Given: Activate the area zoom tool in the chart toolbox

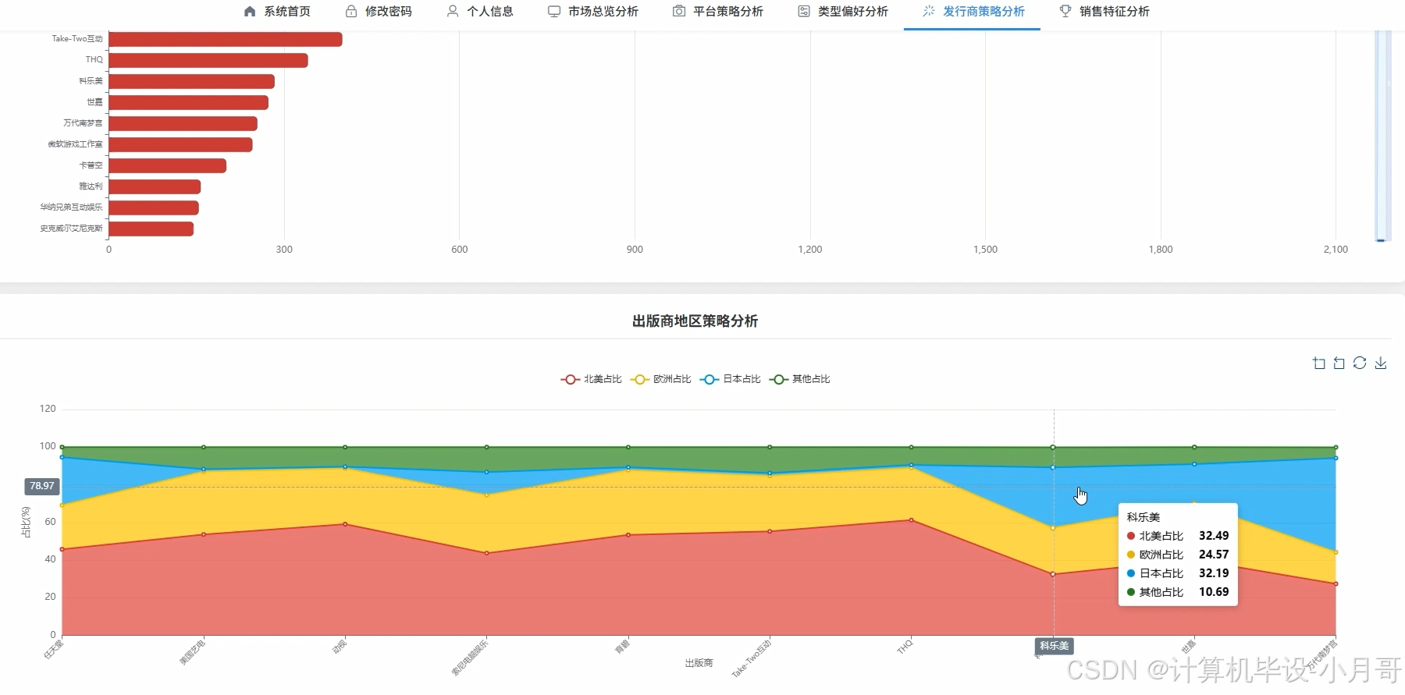Looking at the screenshot, I should (1319, 363).
